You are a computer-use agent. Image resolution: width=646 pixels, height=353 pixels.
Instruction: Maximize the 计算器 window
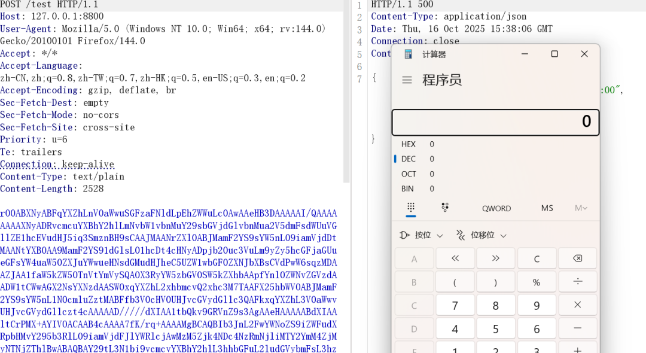click(554, 54)
